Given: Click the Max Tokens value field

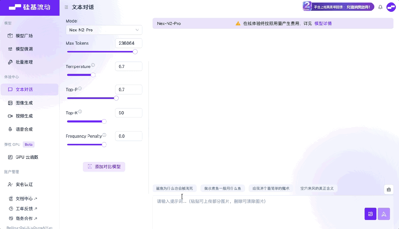Looking at the screenshot, I should [x=129, y=43].
